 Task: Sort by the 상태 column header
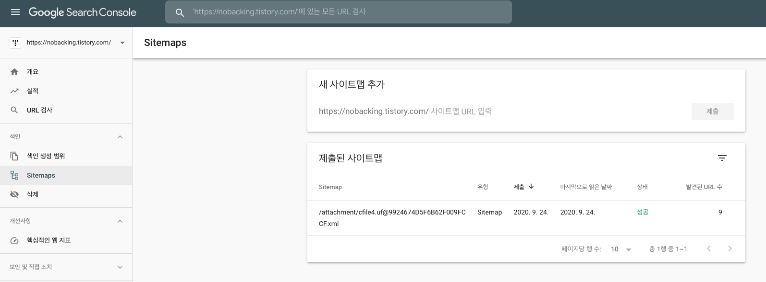coord(642,187)
